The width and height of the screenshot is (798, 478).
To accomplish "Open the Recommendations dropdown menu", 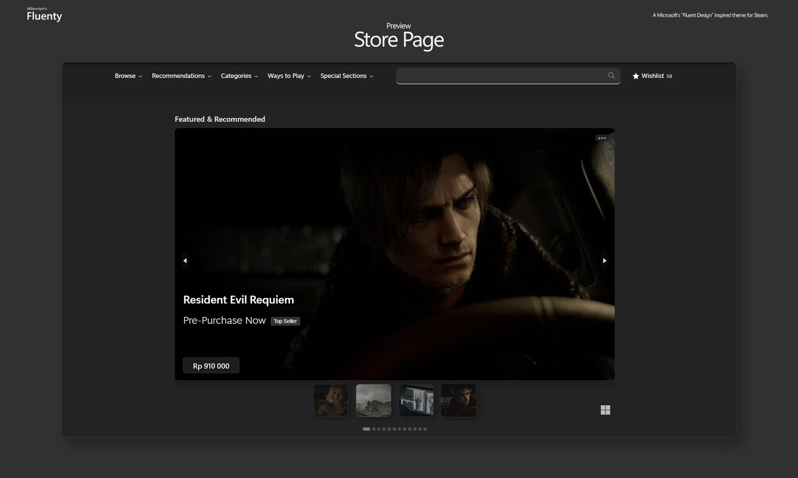I will (182, 76).
